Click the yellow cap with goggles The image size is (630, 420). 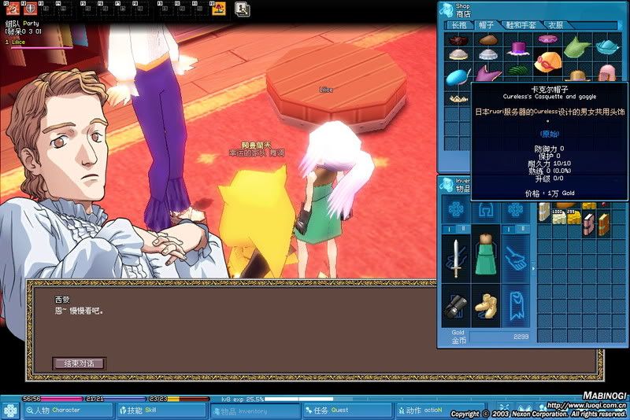[x=549, y=61]
